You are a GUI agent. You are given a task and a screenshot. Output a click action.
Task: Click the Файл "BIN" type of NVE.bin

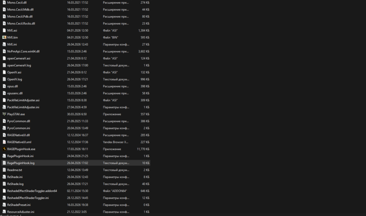coord(111,37)
